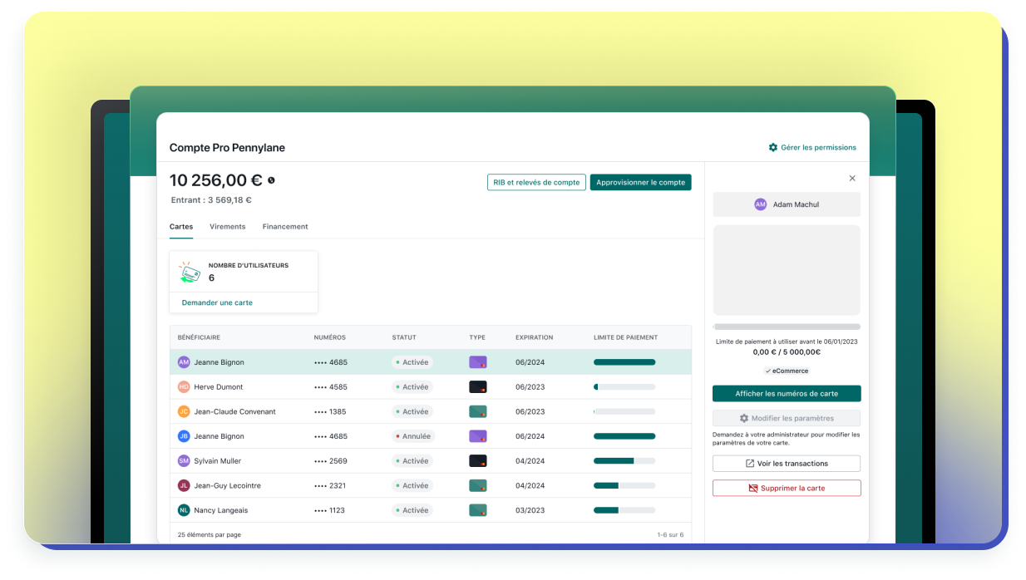Click the Annulée status badge for Jeanne Bignon

412,436
